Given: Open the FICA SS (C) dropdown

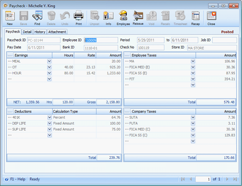Looking at the screenshot, I should pyautogui.click(x=193, y=135).
